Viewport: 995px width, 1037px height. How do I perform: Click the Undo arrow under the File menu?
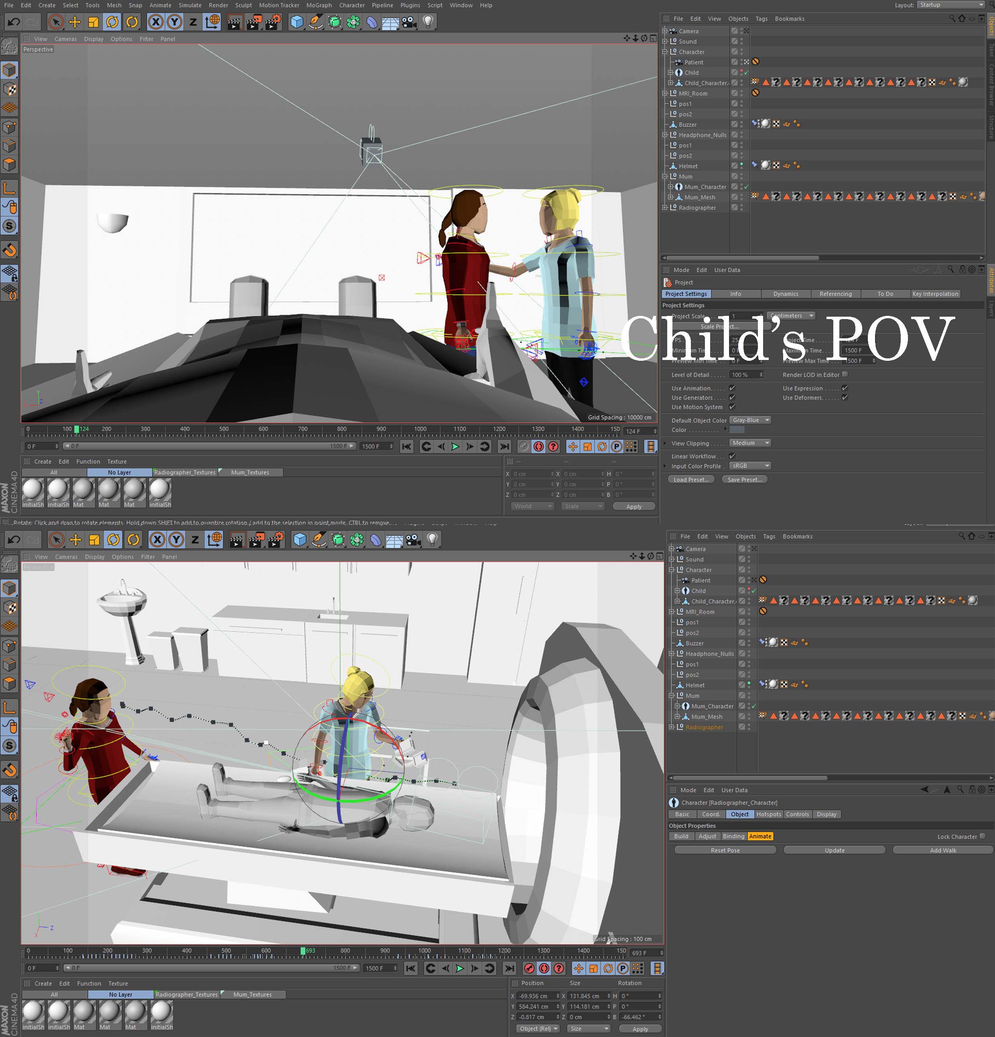(x=14, y=22)
